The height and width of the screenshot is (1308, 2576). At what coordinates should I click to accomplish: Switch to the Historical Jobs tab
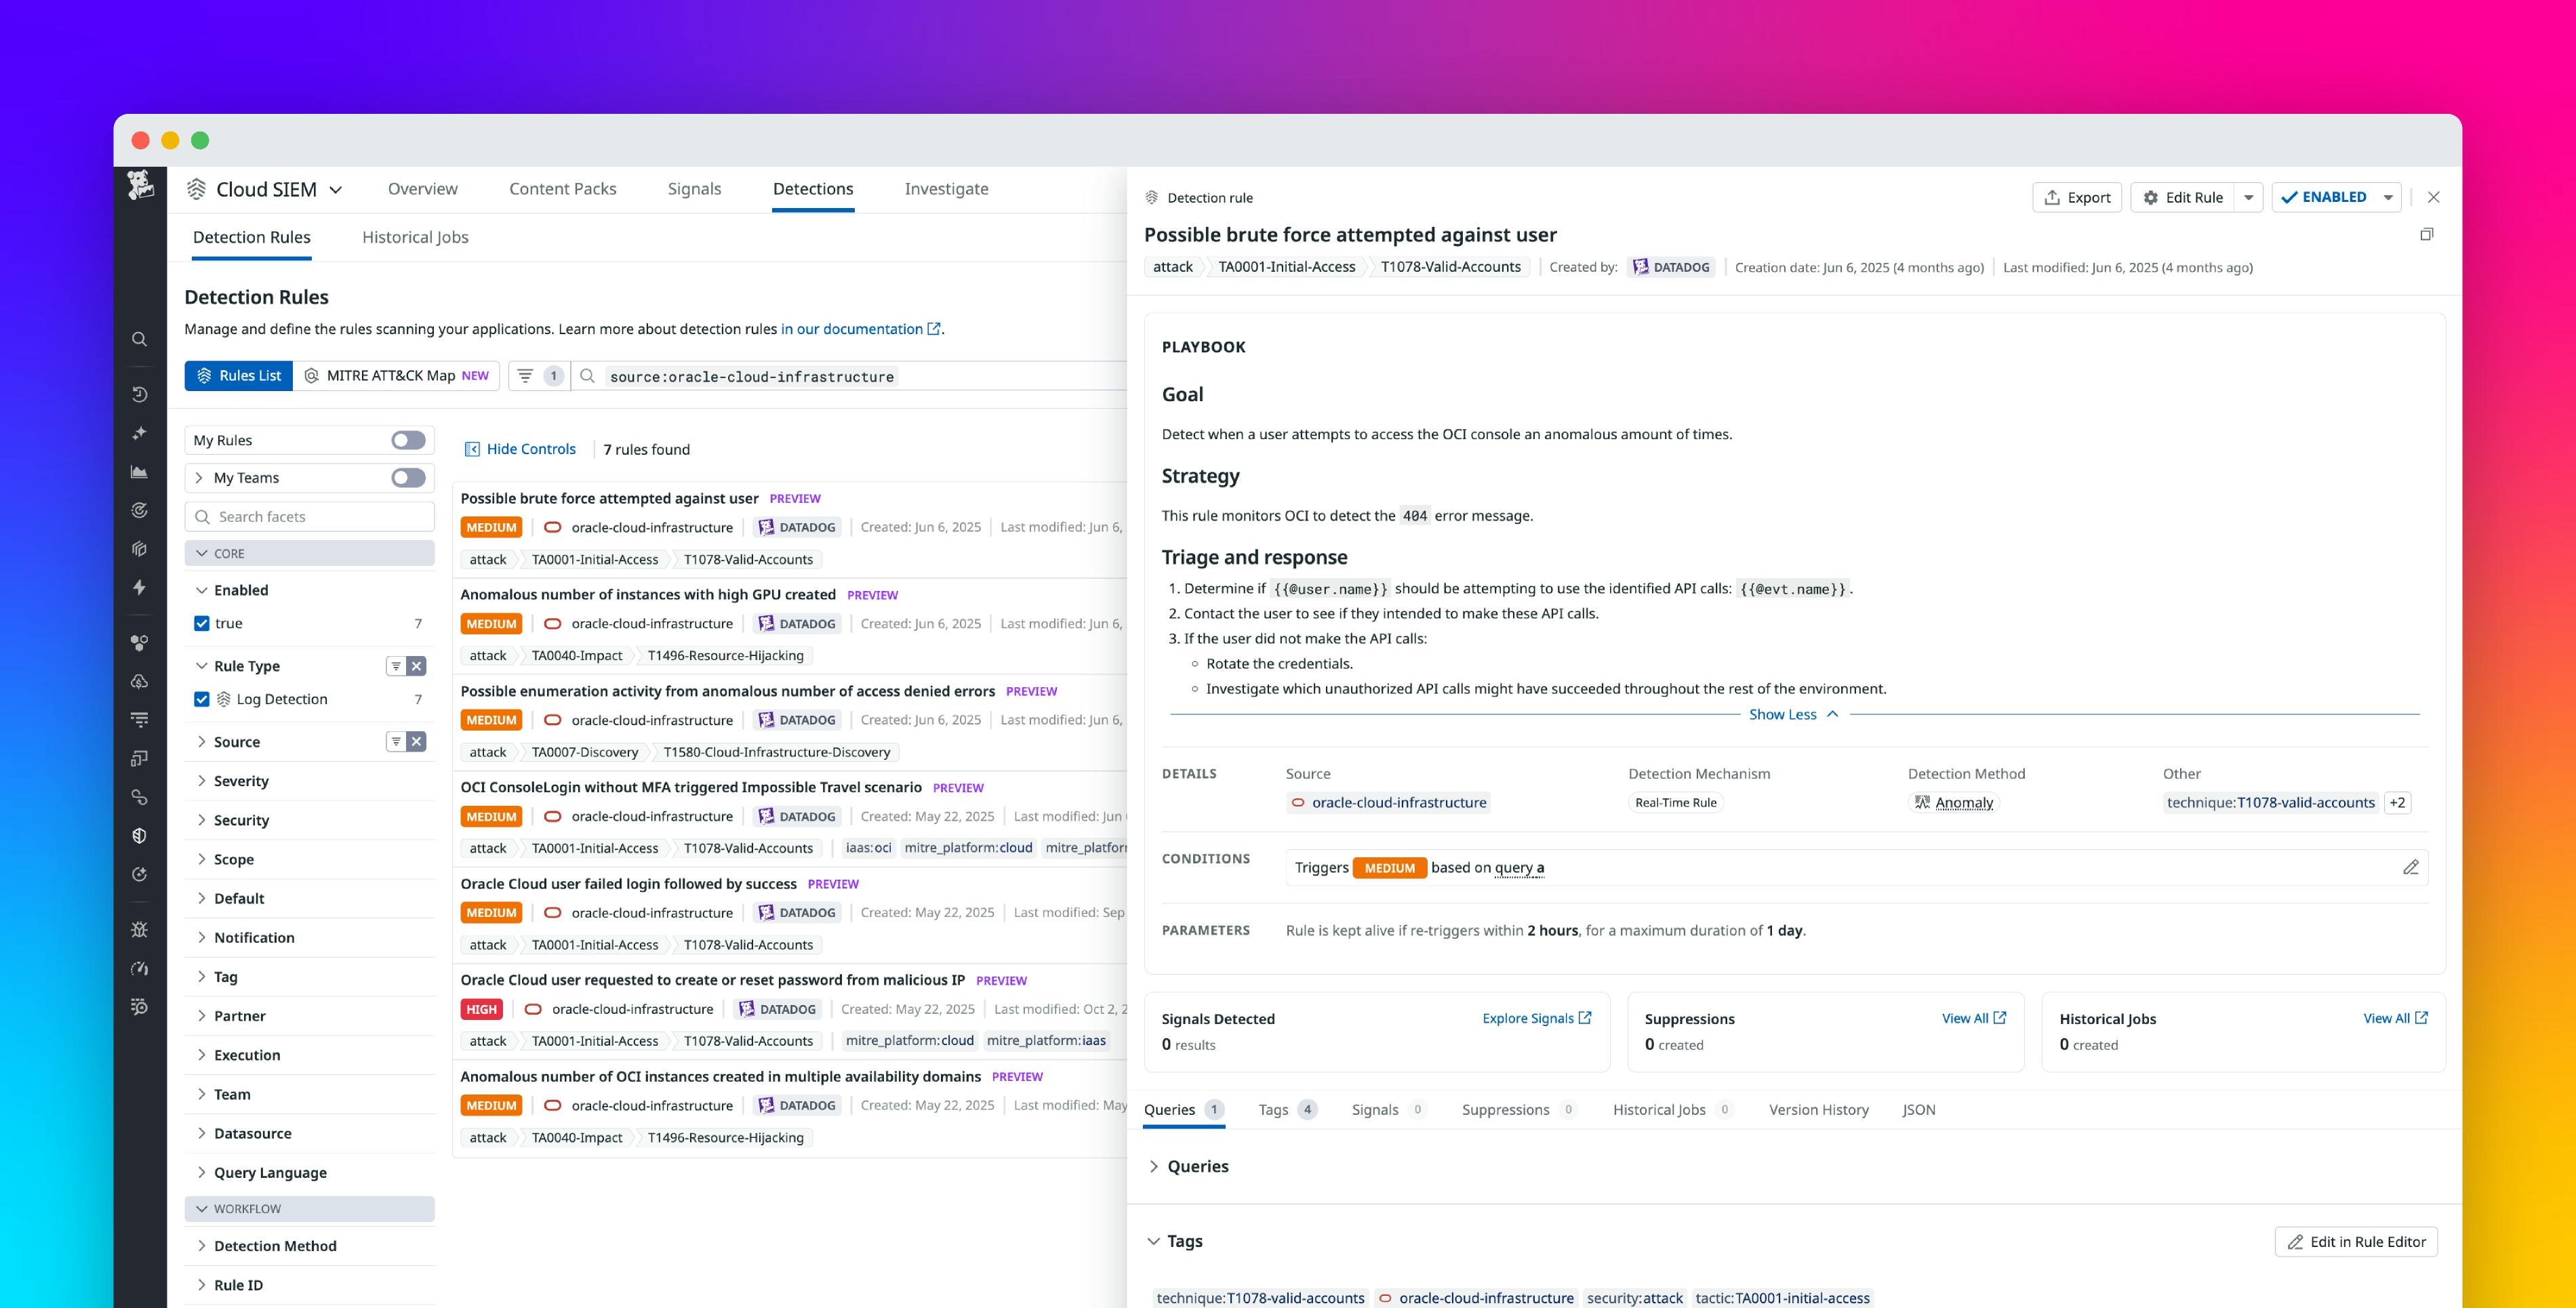(x=415, y=237)
